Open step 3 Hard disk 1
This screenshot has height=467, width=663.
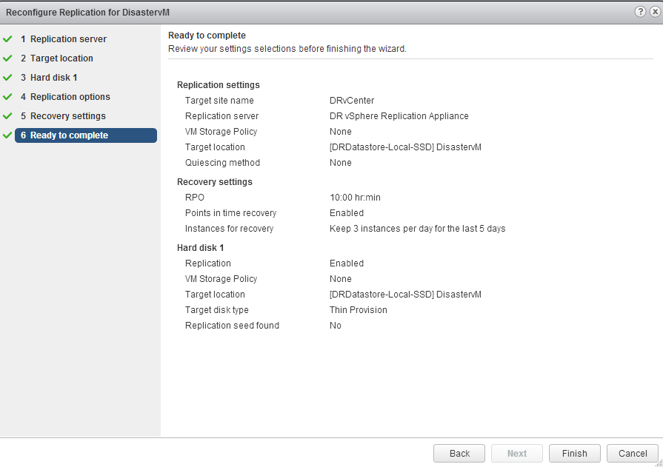click(49, 78)
